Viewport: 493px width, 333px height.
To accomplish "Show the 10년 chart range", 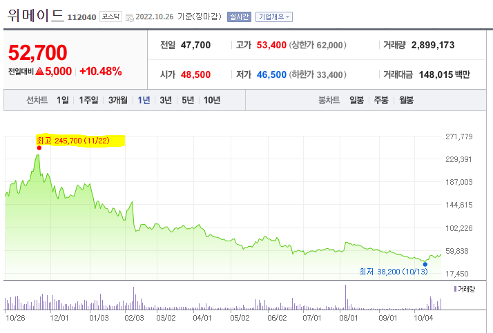I will [x=212, y=100].
